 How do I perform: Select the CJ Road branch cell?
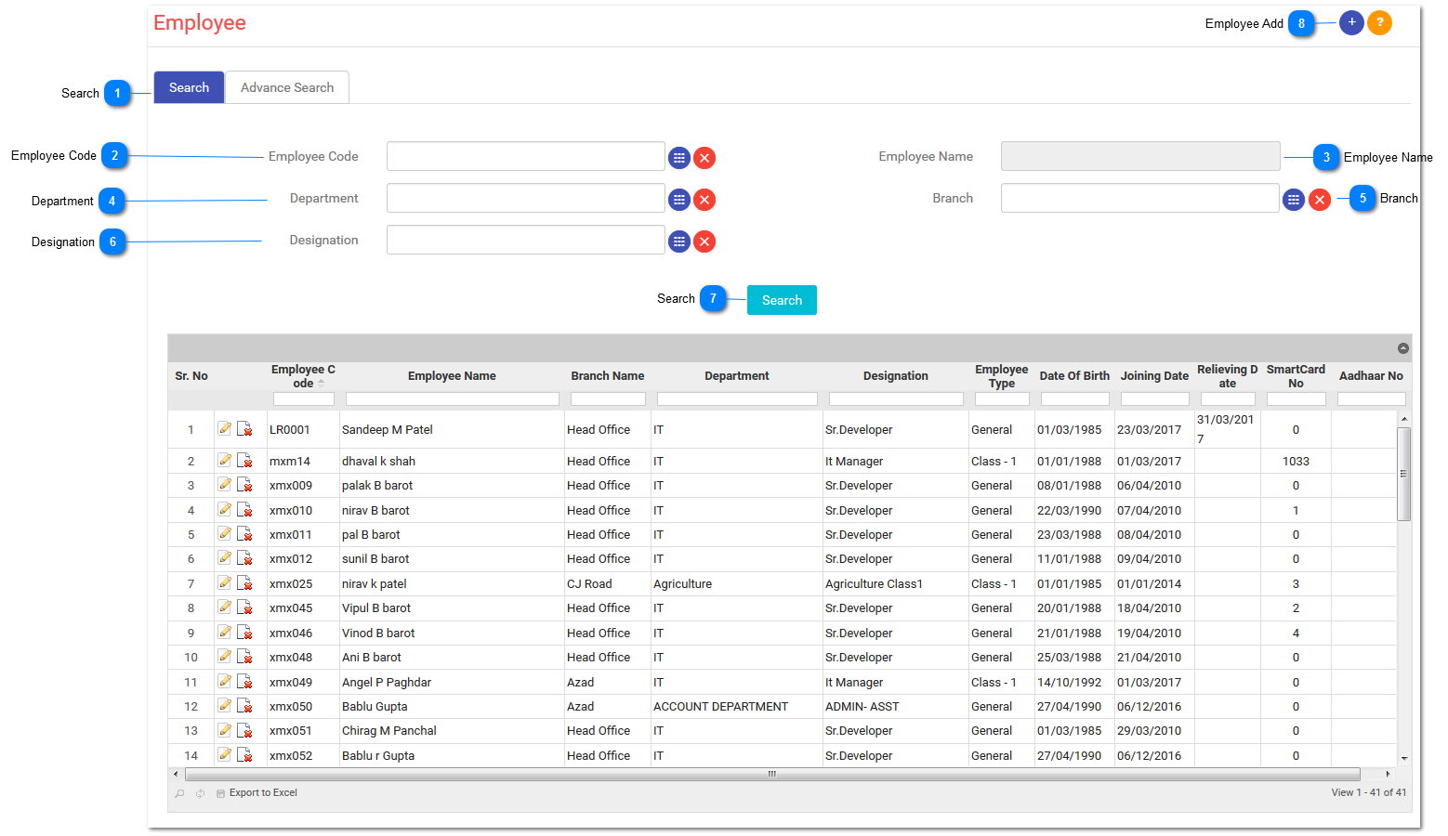pyautogui.click(x=607, y=584)
